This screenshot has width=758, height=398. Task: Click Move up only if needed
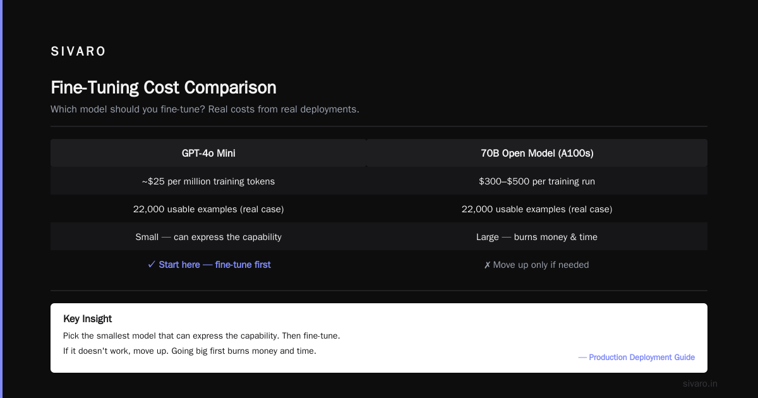tap(541, 265)
